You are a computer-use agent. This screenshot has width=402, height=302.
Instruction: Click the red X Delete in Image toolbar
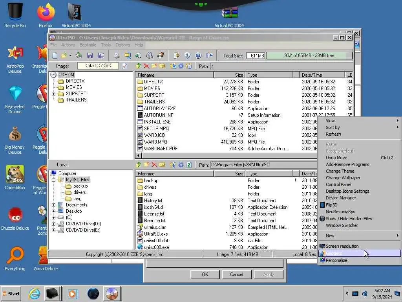pyautogui.click(x=146, y=66)
